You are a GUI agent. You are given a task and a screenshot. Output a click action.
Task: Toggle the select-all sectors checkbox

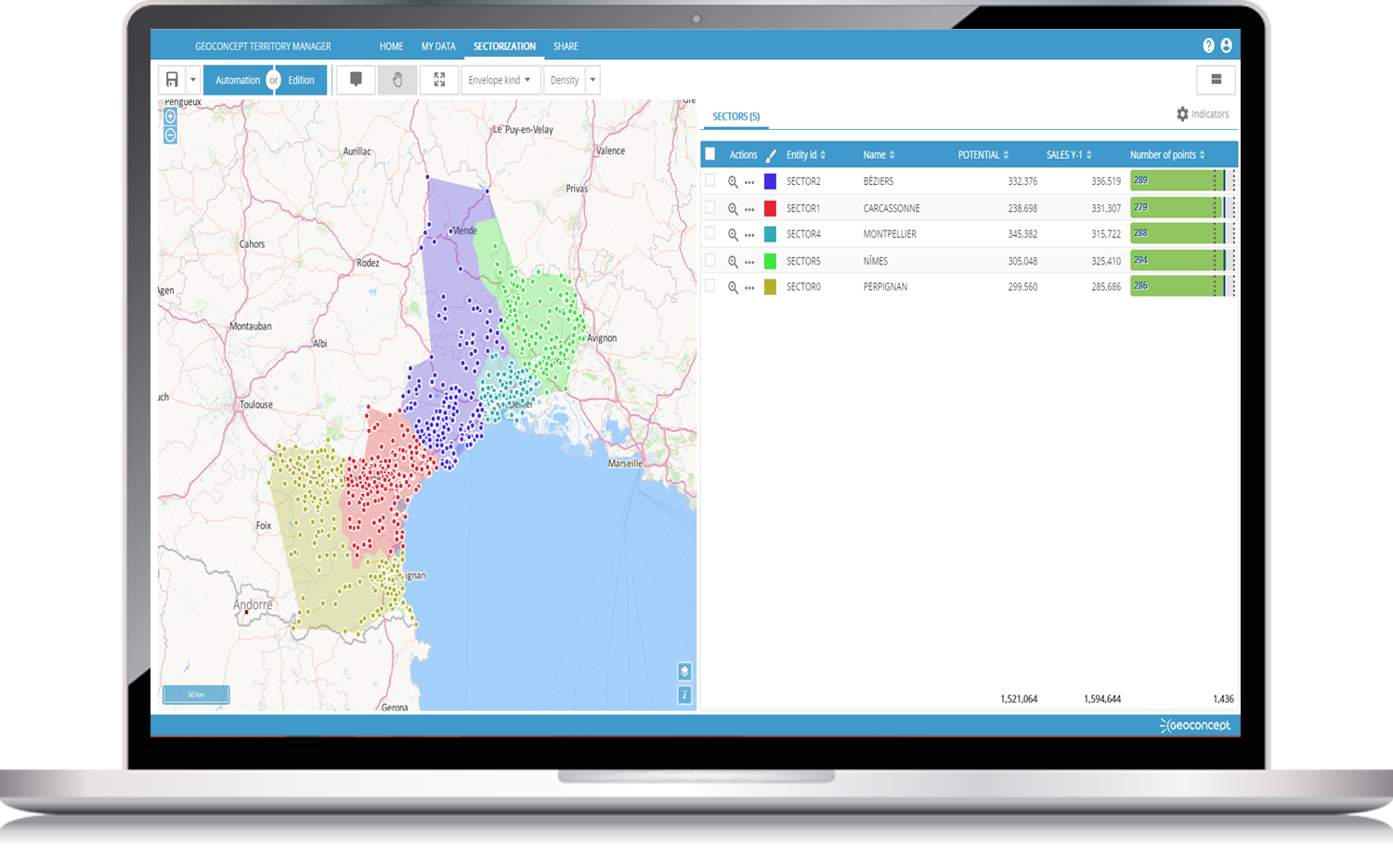pyautogui.click(x=710, y=154)
